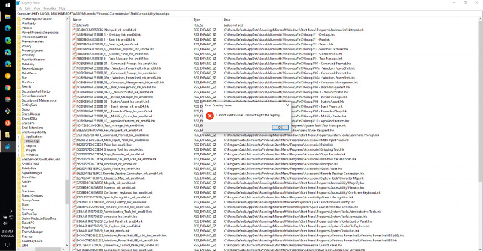The height and width of the screenshot is (251, 483).
Task: Click the icon of the File_Explorer_lnk value
Action: [74, 226]
